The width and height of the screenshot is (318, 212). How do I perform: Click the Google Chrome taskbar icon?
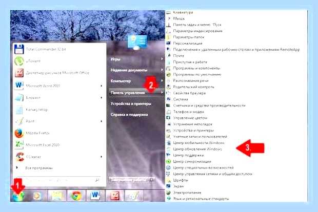click(x=76, y=196)
